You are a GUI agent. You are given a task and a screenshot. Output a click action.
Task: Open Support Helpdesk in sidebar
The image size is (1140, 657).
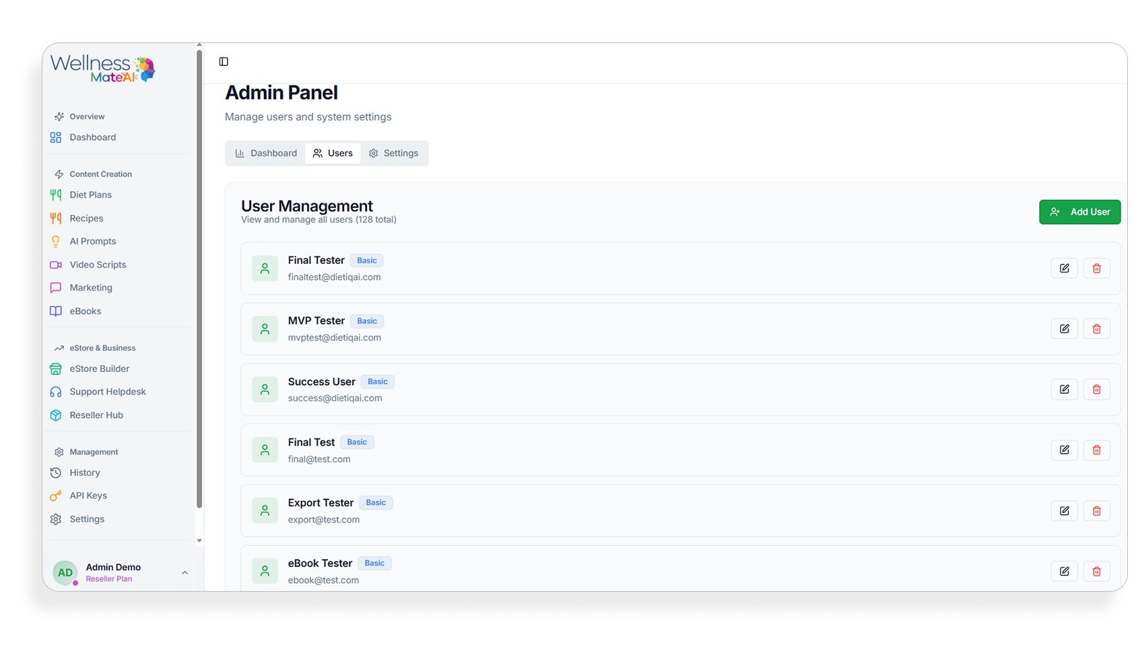point(107,392)
